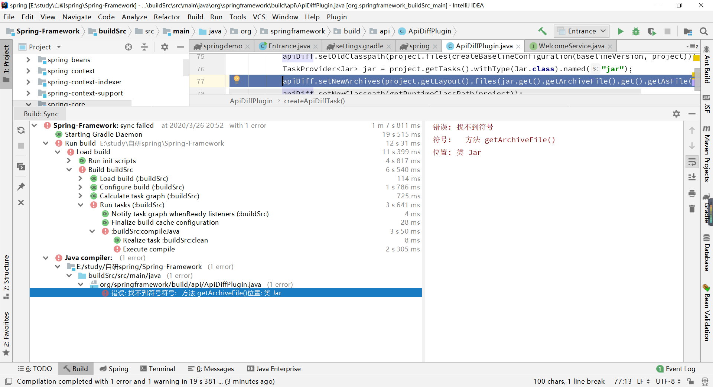The width and height of the screenshot is (713, 387).
Task: Close the build tab with X icon
Action: point(21,202)
